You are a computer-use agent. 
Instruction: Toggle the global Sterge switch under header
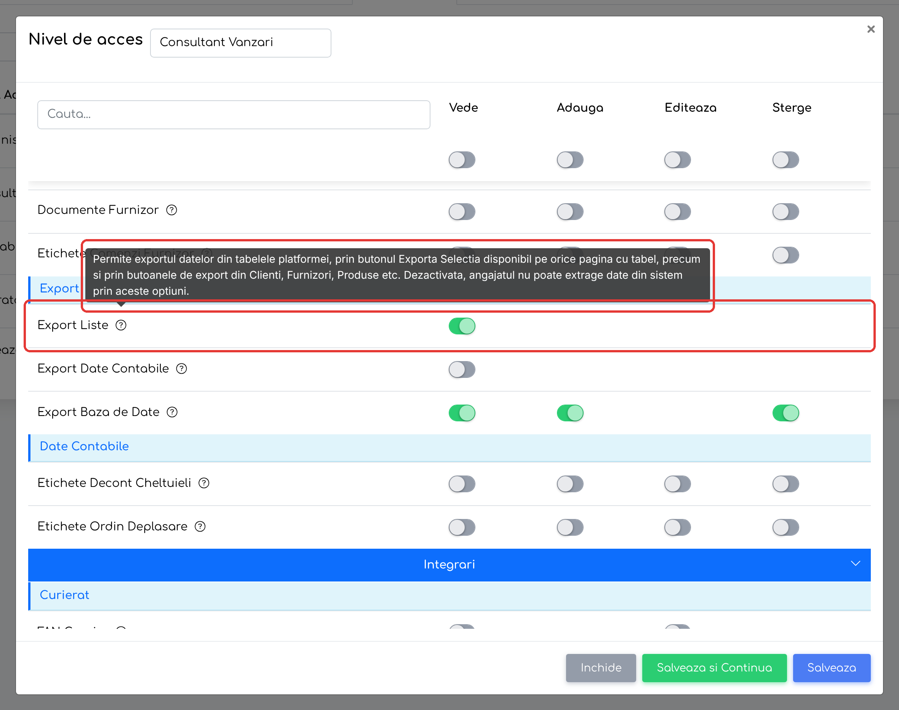(x=785, y=160)
